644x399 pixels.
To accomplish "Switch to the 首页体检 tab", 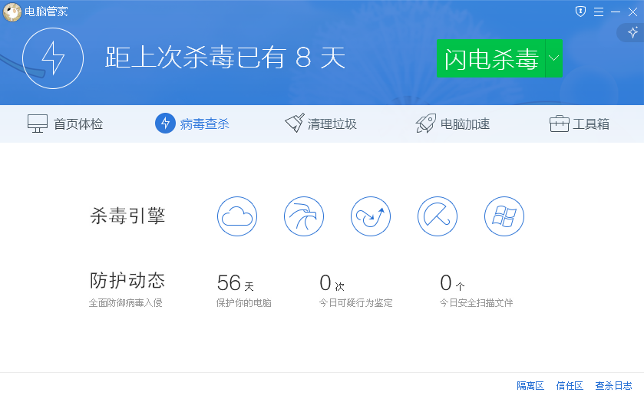I will pos(65,124).
